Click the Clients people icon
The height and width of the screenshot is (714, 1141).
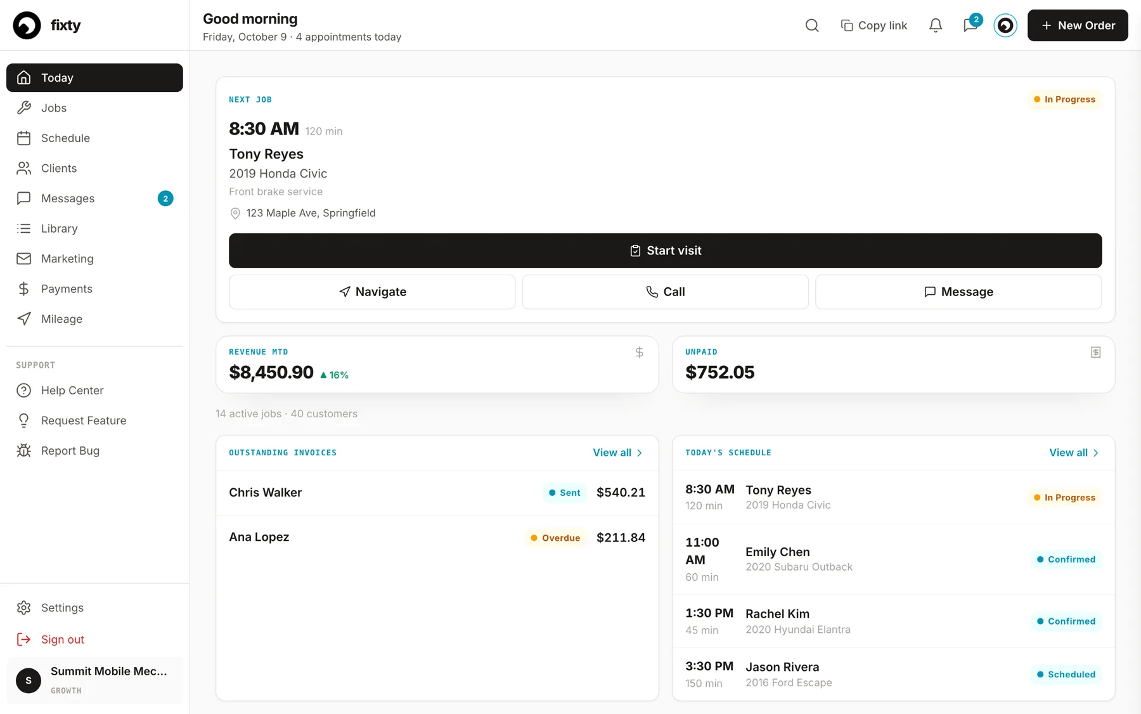24,168
